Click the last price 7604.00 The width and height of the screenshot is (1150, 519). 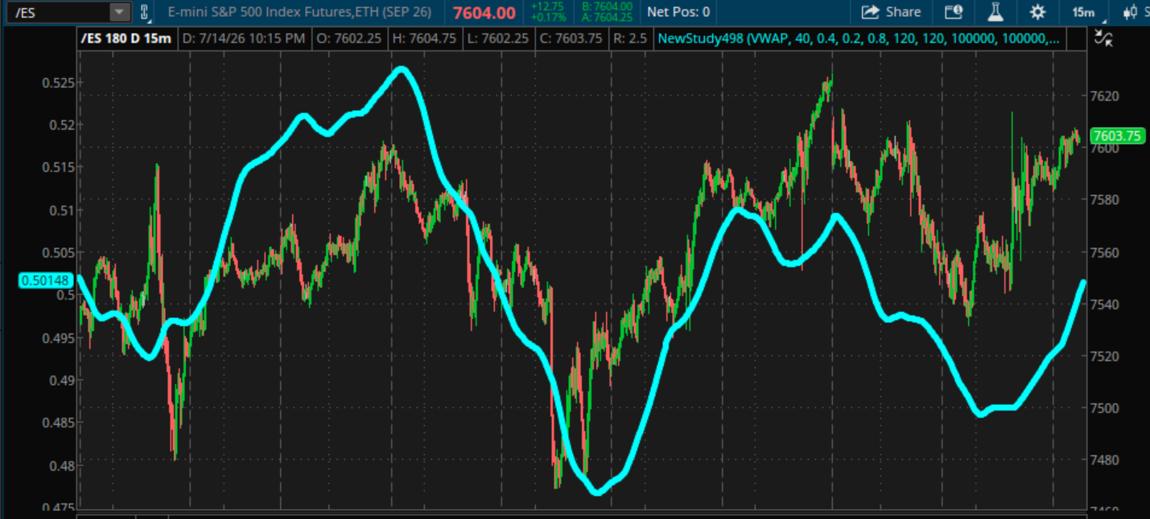(484, 12)
